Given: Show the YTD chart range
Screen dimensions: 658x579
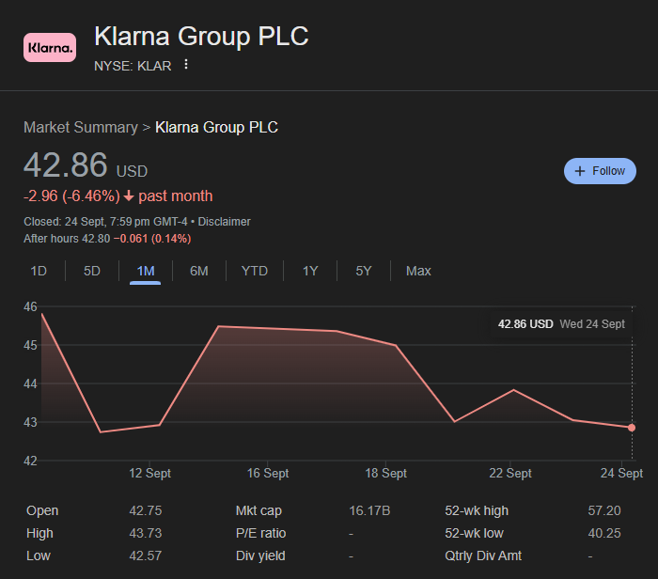Looking at the screenshot, I should point(255,271).
